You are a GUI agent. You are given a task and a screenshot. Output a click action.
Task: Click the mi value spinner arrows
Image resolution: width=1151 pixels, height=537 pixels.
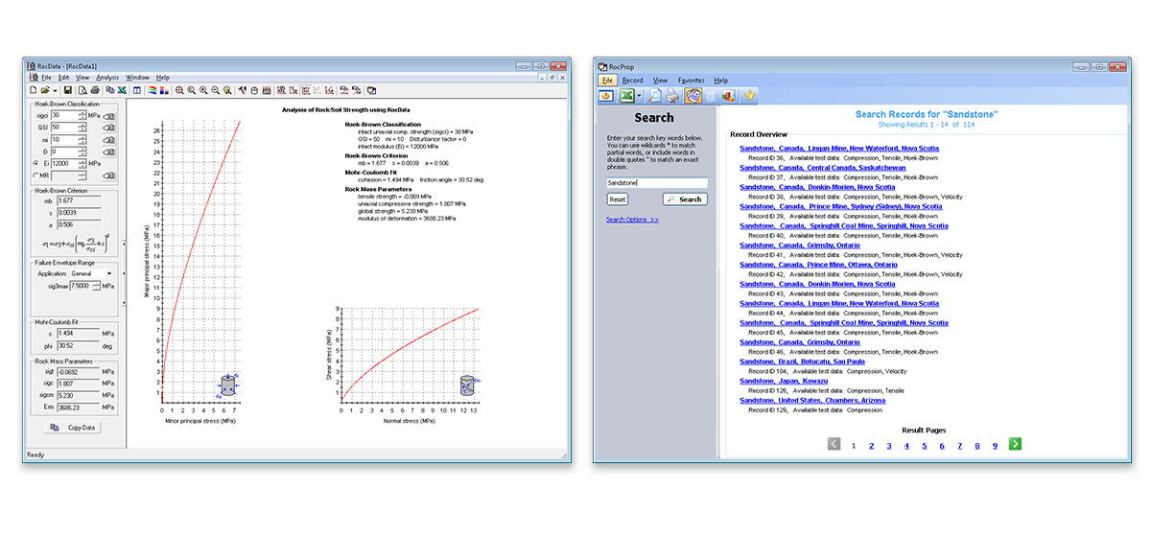click(x=82, y=140)
